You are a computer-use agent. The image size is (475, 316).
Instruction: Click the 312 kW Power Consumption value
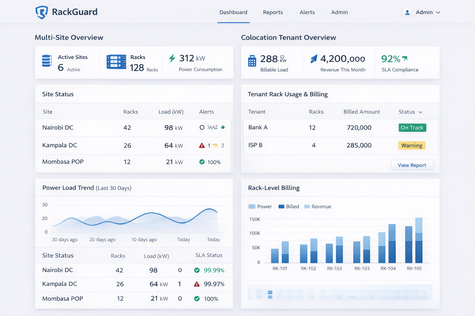(x=192, y=58)
